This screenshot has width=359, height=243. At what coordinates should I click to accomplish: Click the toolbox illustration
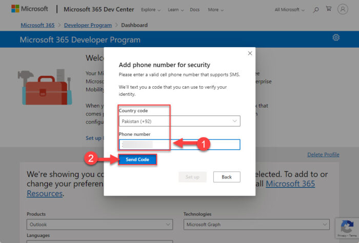[45, 87]
